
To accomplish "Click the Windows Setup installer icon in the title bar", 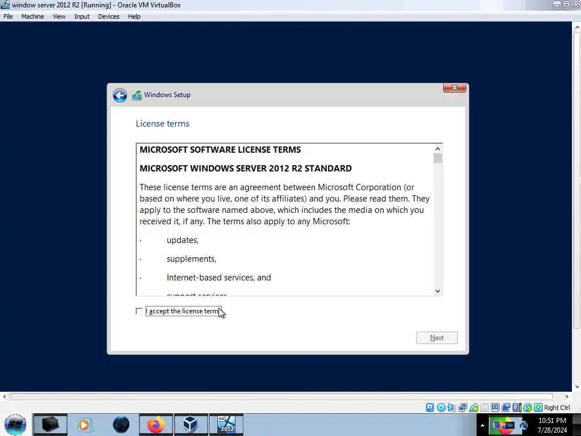I will [x=137, y=95].
